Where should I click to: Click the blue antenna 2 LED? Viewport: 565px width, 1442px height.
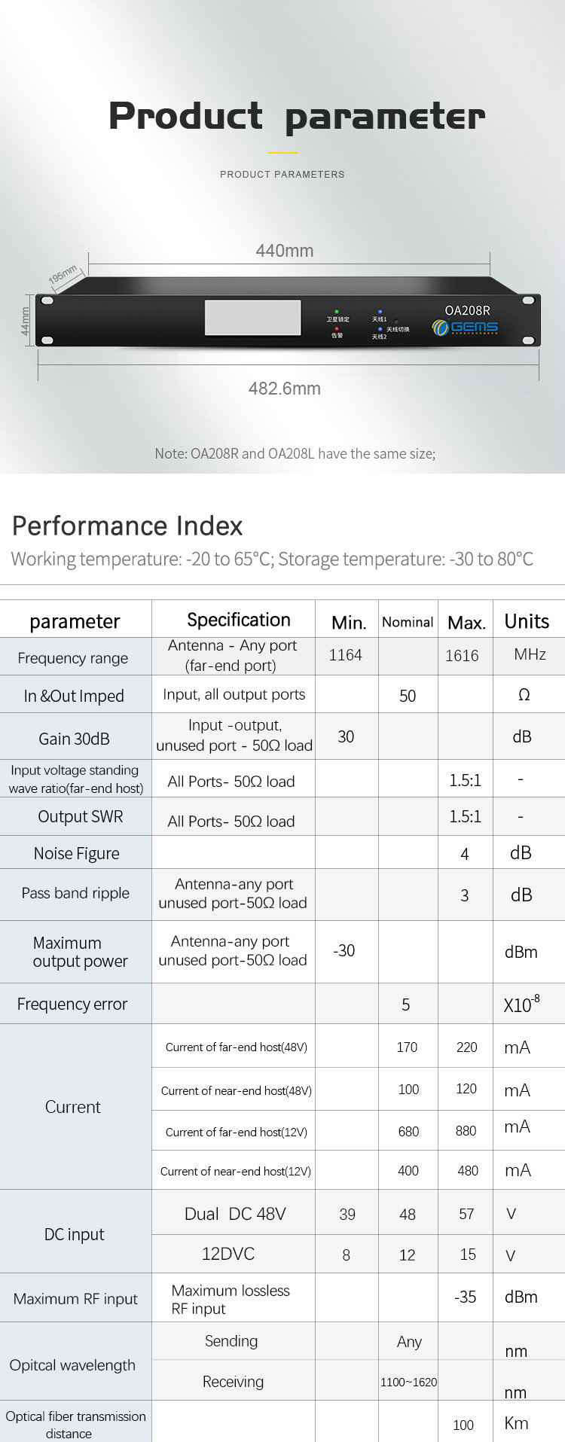click(x=380, y=329)
